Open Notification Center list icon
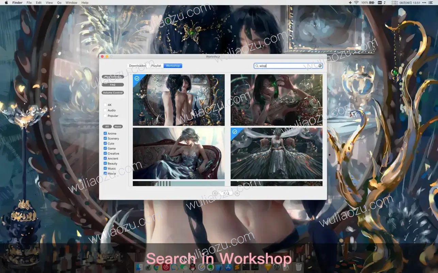Screen dimensions: 438x273 pyautogui.click(x=431, y=2)
